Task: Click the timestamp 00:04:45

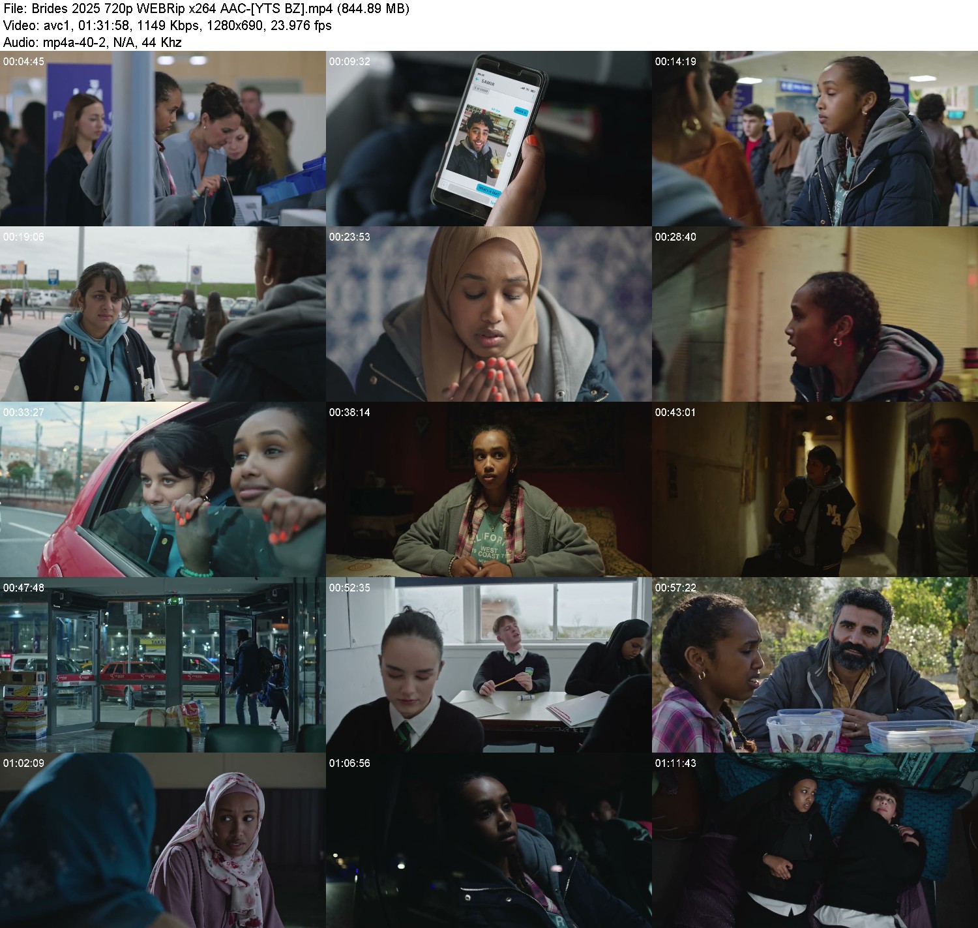Action: [x=23, y=61]
